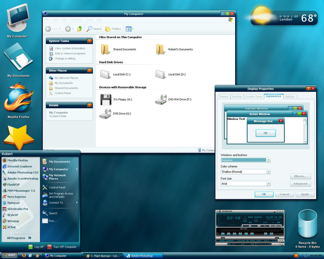Viewport: 324px width, 259px height.
Task: Switch to the Settings tab
Action: (x=289, y=97)
